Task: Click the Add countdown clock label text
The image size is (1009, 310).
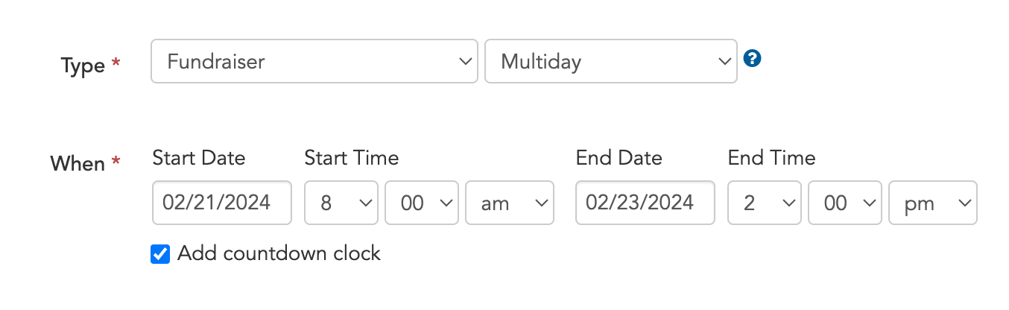Action: click(x=279, y=253)
